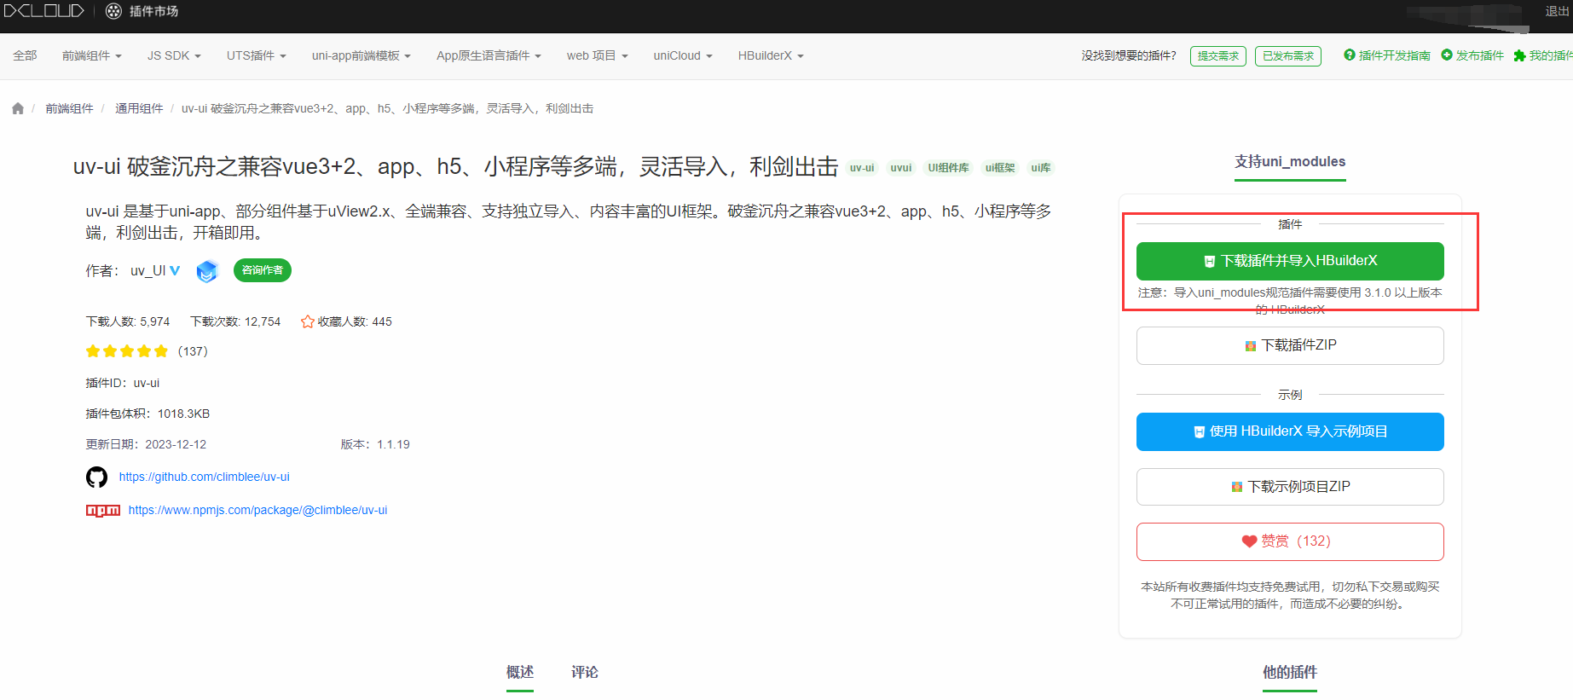The height and width of the screenshot is (700, 1573).
Task: Click the five-star rating stars
Action: [x=127, y=351]
